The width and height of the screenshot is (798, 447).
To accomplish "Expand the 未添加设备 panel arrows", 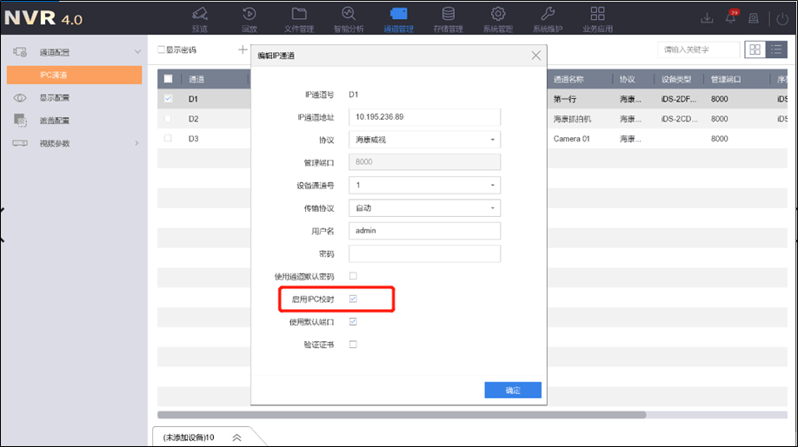I will point(236,437).
